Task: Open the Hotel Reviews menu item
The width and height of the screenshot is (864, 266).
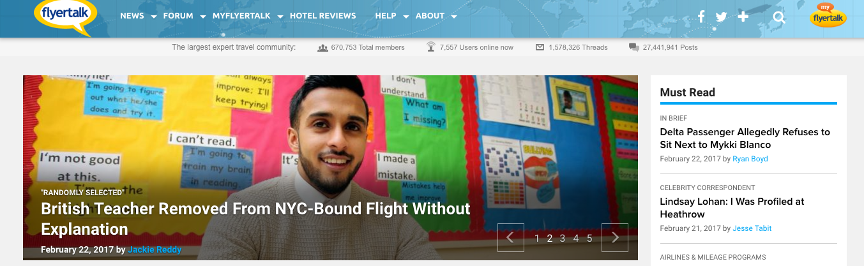Action: tap(322, 16)
